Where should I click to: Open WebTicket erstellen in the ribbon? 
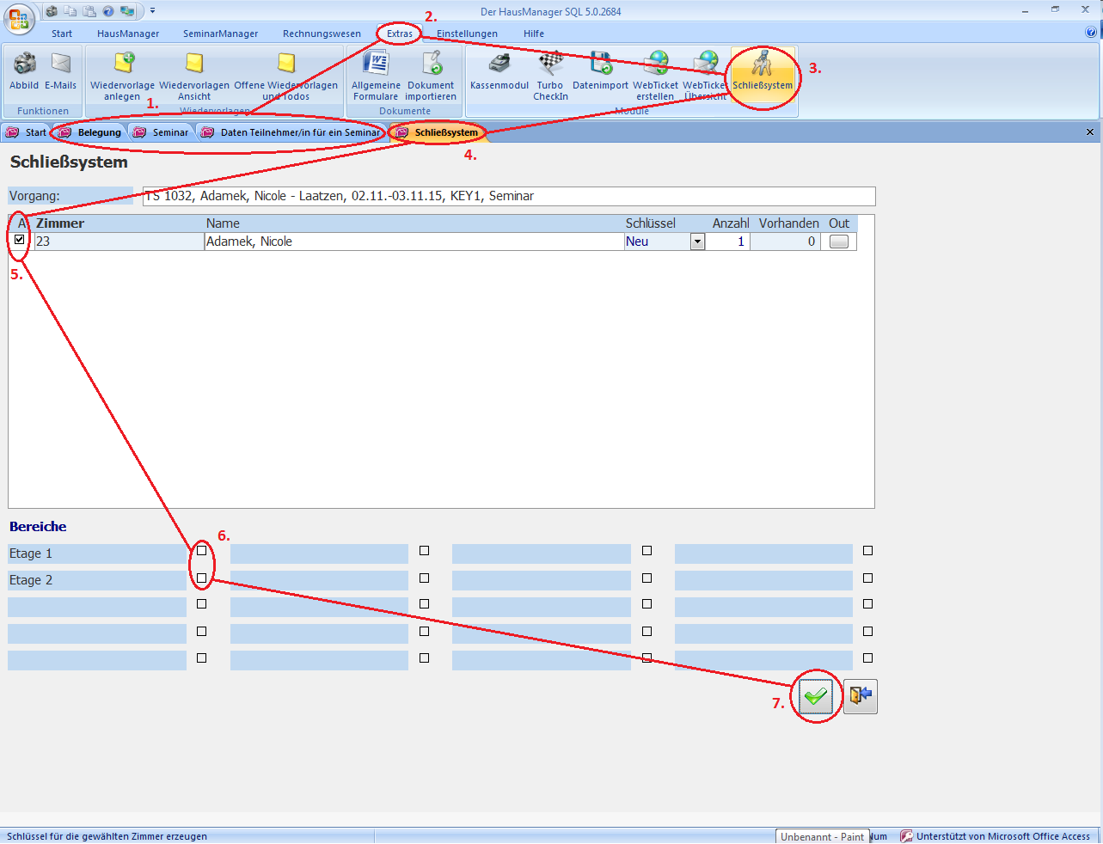pos(656,64)
